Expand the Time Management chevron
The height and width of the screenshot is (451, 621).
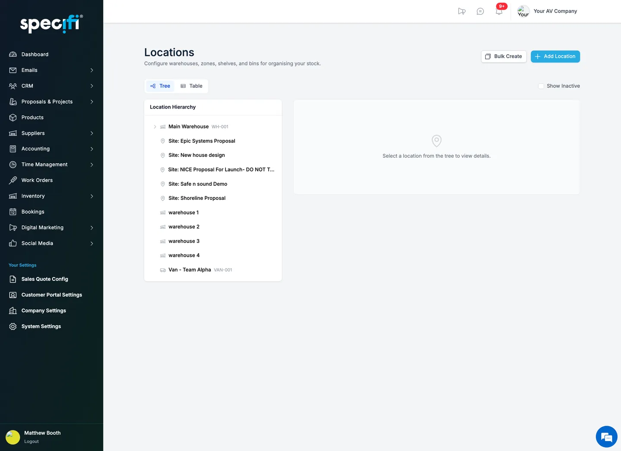coord(92,165)
